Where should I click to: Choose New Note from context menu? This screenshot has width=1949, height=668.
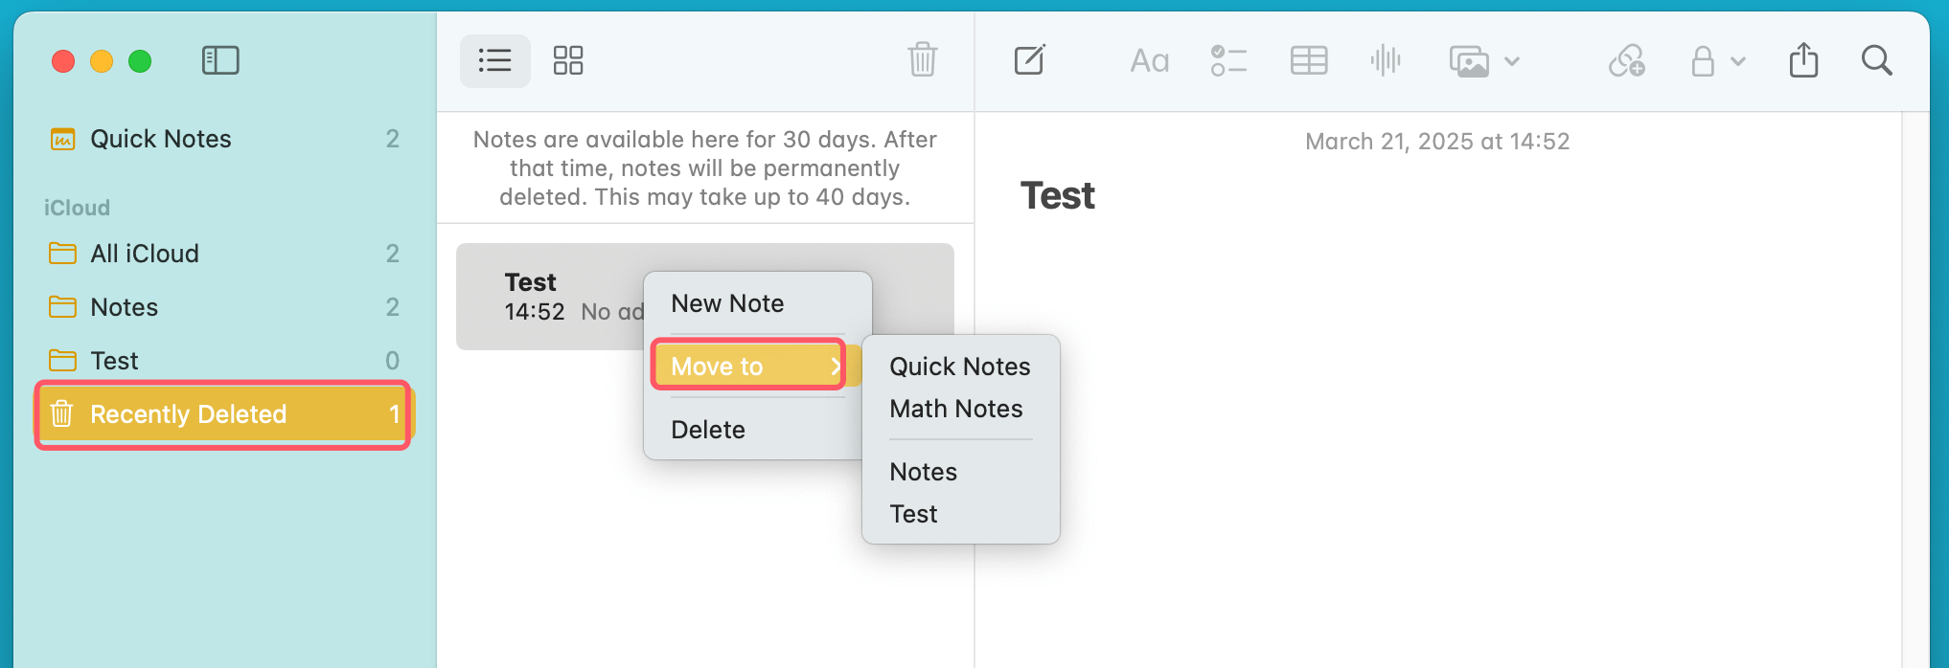point(727,303)
